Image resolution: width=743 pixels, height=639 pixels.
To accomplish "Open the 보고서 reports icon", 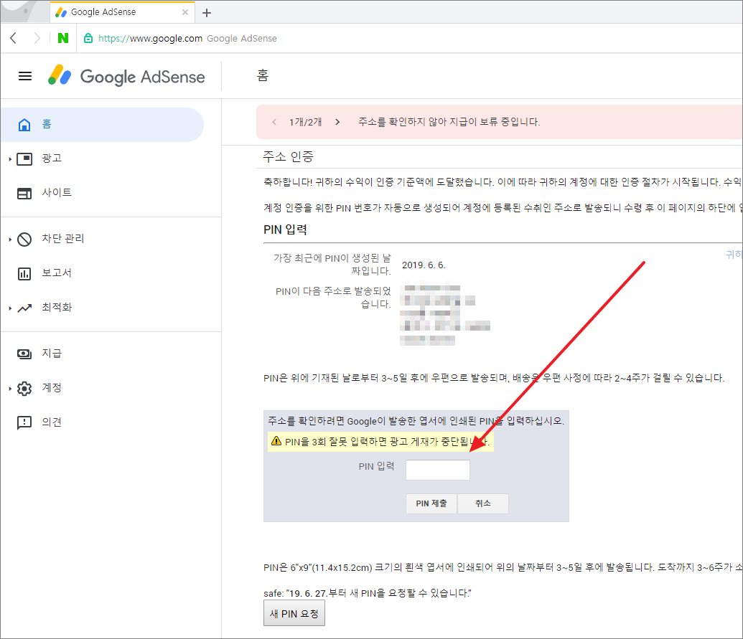I will [24, 273].
